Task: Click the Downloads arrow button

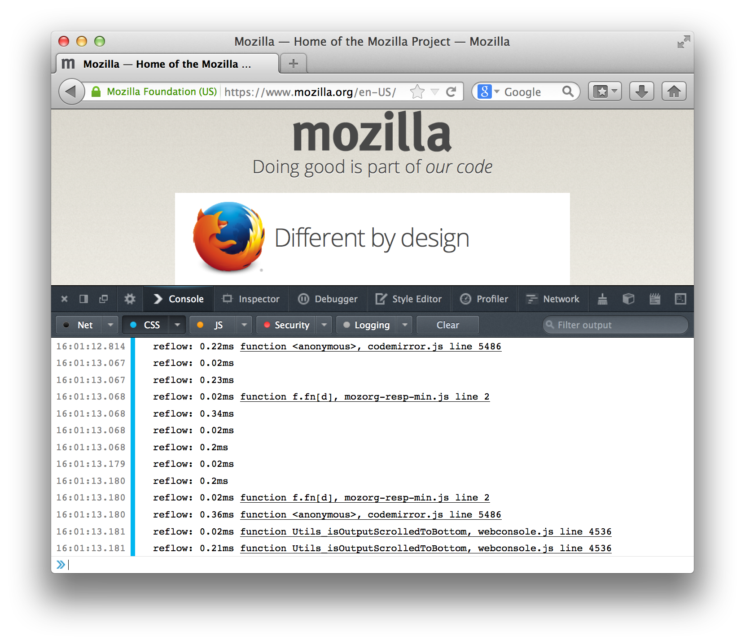Action: coord(641,92)
